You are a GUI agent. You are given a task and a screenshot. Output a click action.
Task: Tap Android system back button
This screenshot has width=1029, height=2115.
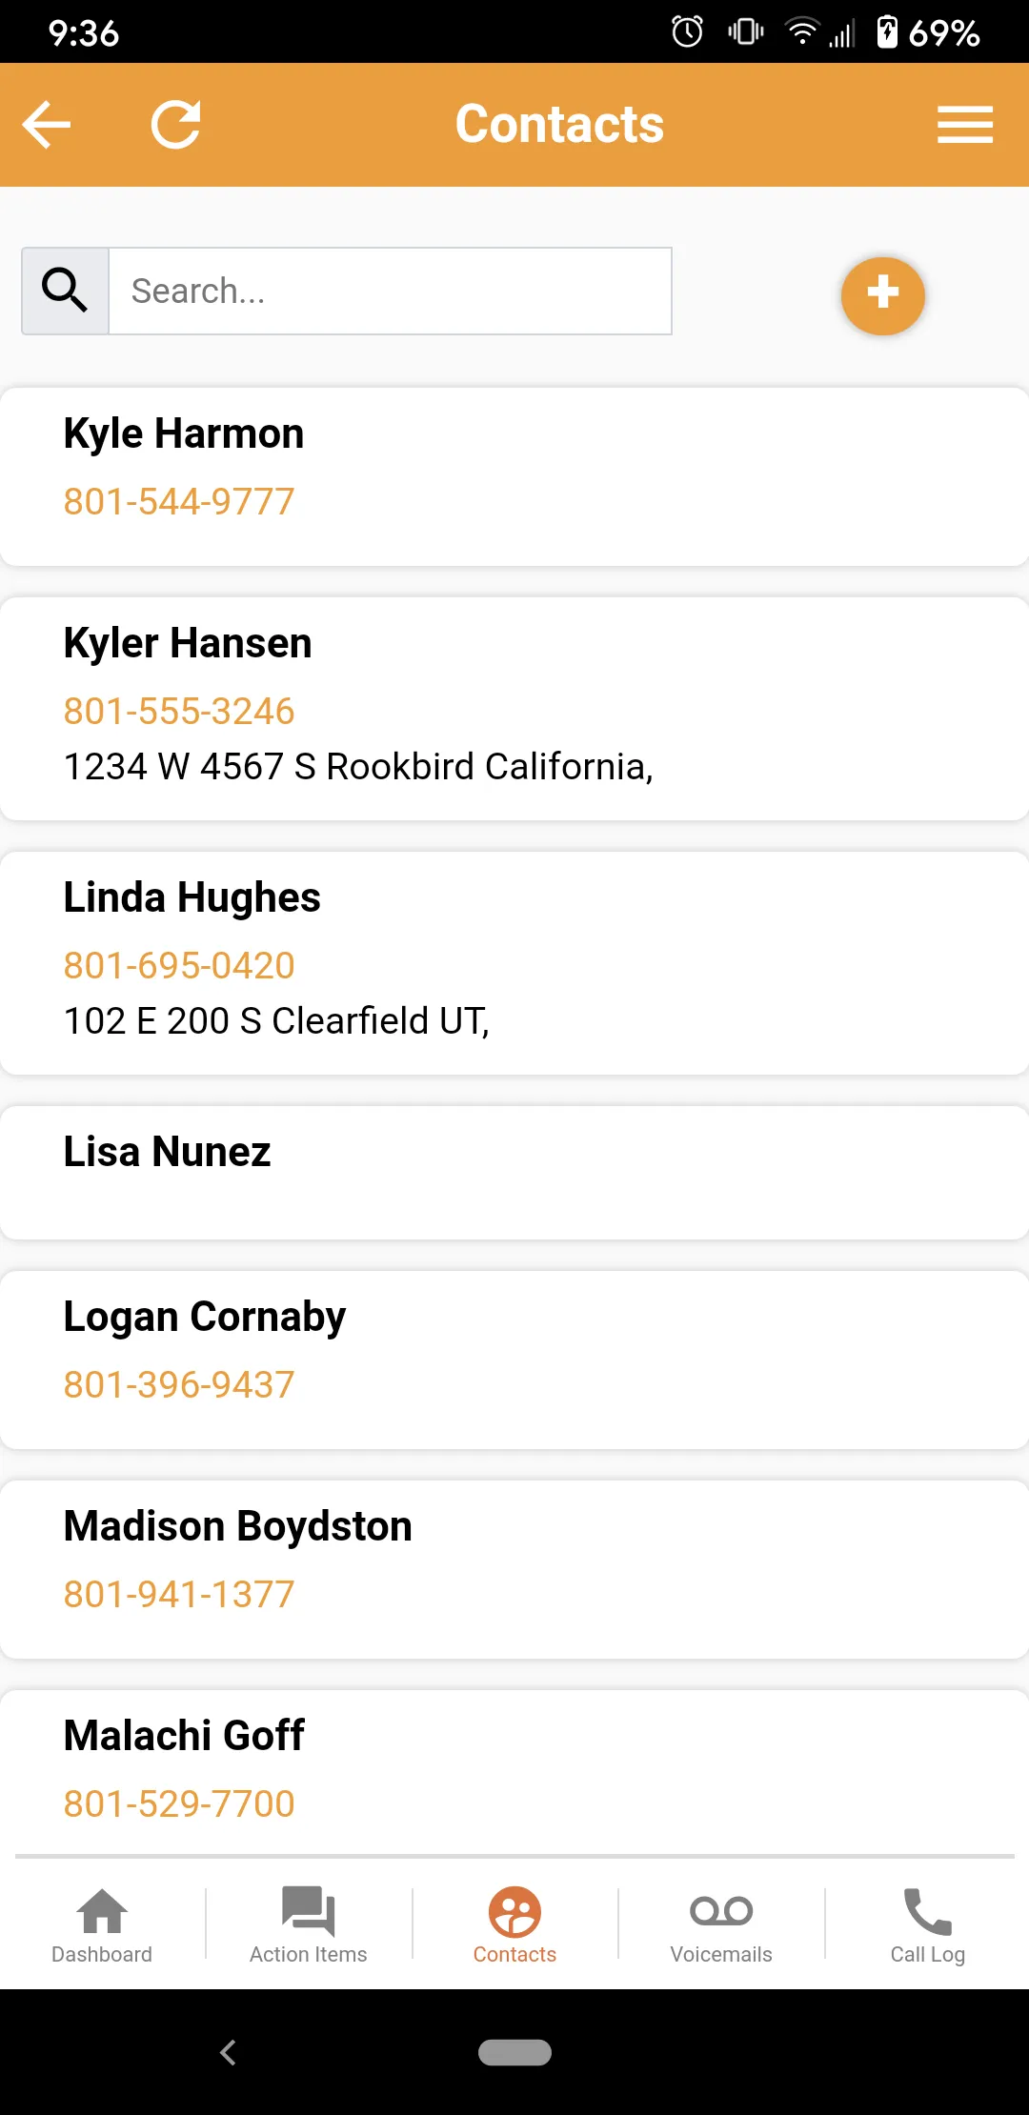[x=228, y=2052]
